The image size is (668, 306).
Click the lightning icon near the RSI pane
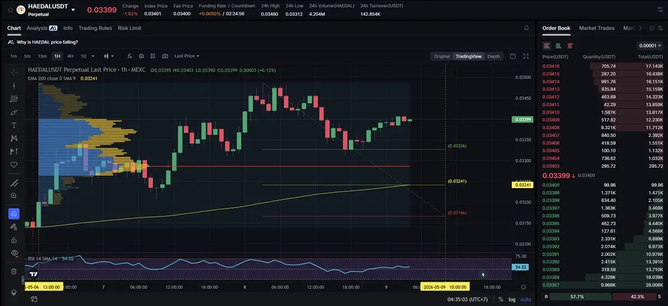pos(482,275)
